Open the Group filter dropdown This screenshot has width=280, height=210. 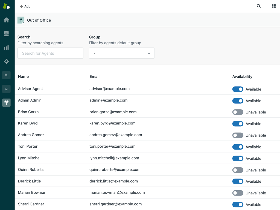click(122, 53)
